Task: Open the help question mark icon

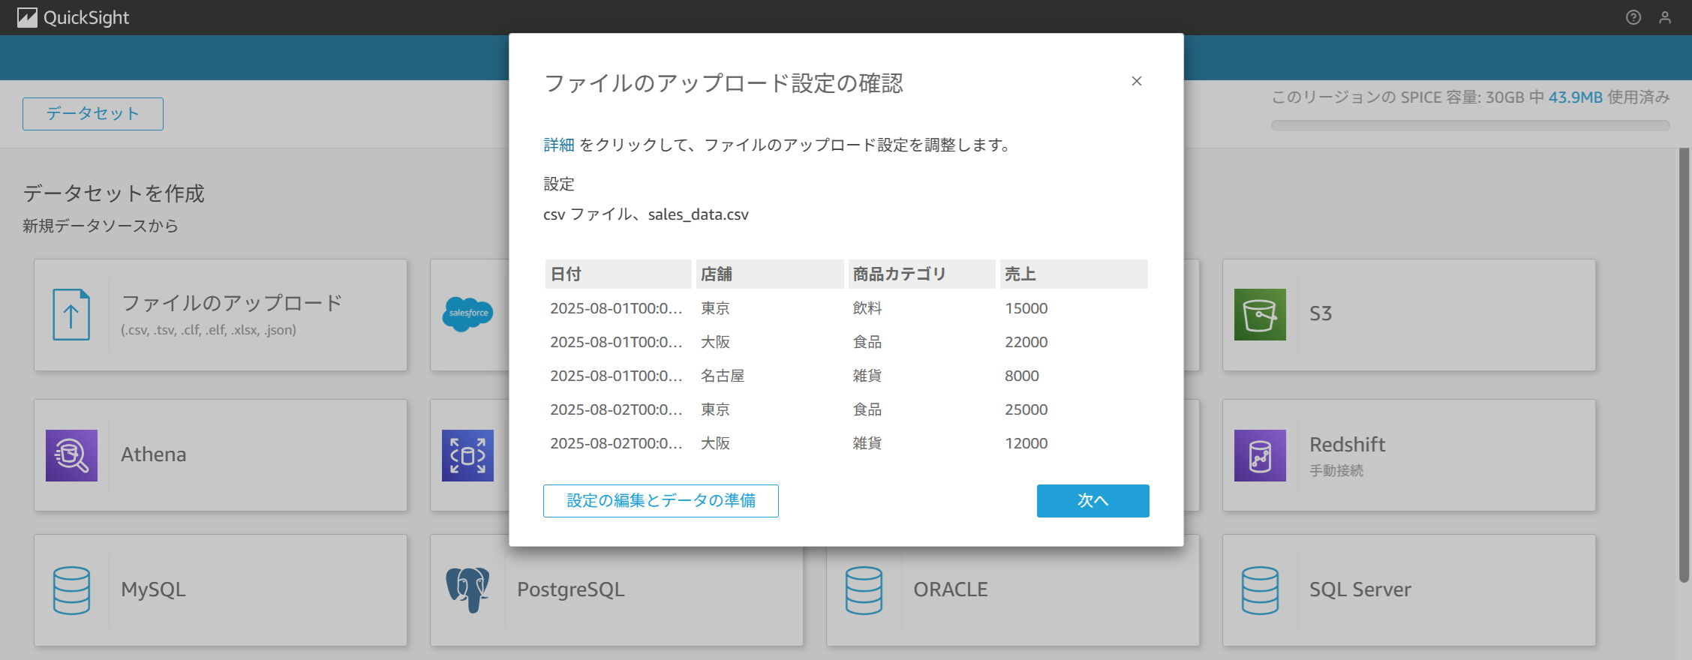Action: tap(1633, 17)
